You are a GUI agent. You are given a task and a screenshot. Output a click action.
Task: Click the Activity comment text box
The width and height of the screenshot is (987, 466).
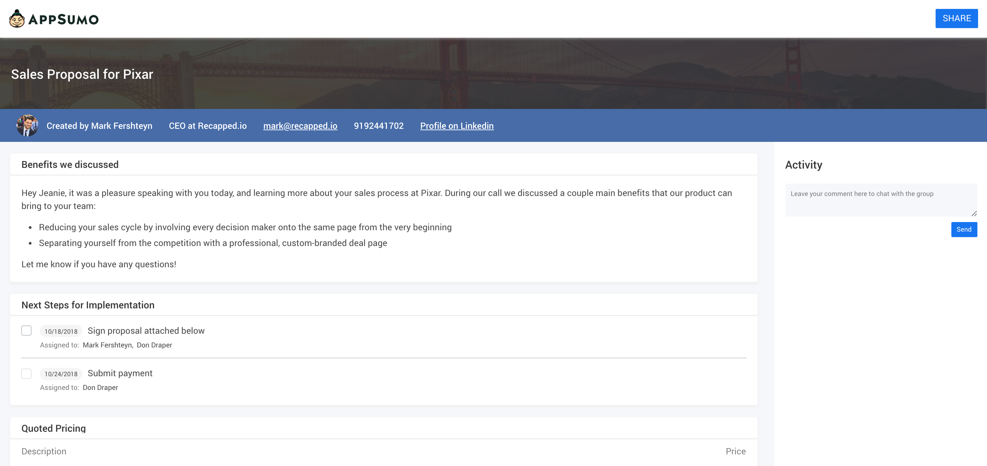(x=881, y=200)
